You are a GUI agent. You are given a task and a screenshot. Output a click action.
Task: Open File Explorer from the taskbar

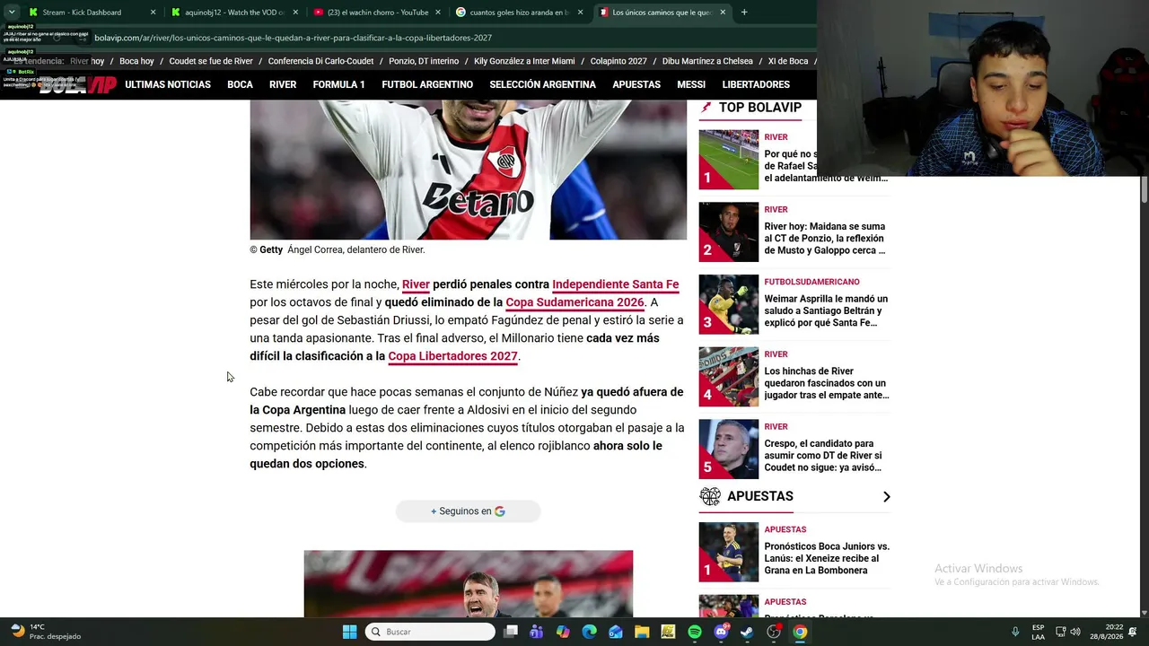642,632
